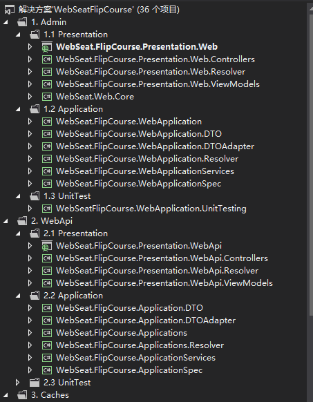Select the '1.1 Presentation' folder label
The image size is (313, 402).
click(x=76, y=35)
